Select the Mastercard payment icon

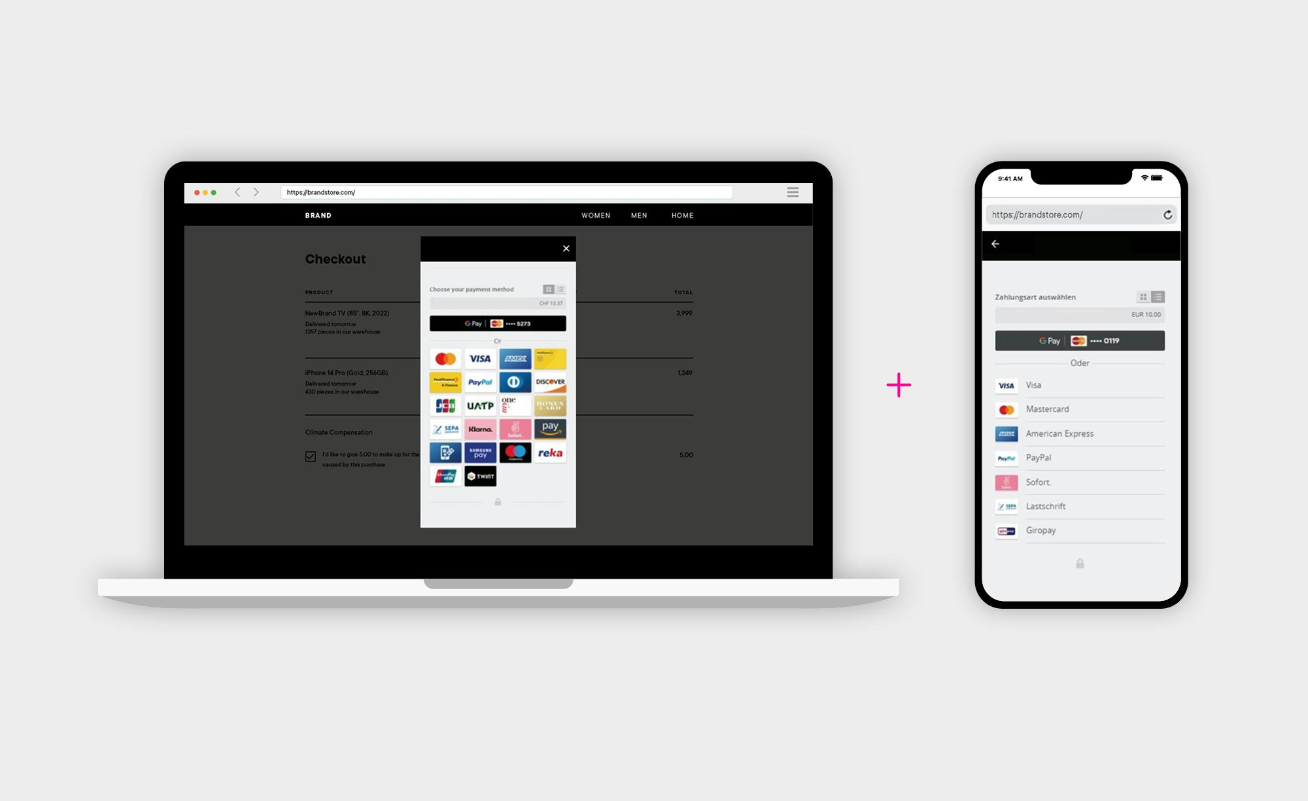click(445, 358)
